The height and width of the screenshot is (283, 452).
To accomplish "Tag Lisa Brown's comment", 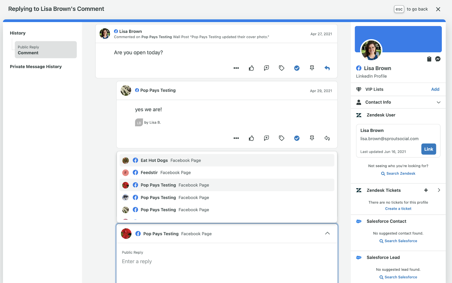I will pyautogui.click(x=282, y=68).
